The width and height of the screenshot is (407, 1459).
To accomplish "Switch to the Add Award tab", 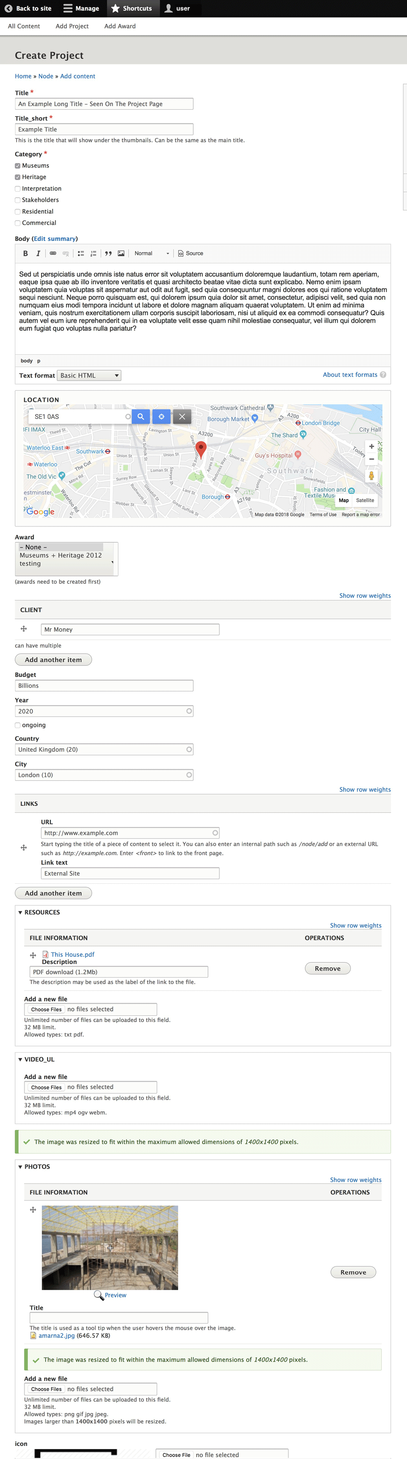I will coord(120,26).
